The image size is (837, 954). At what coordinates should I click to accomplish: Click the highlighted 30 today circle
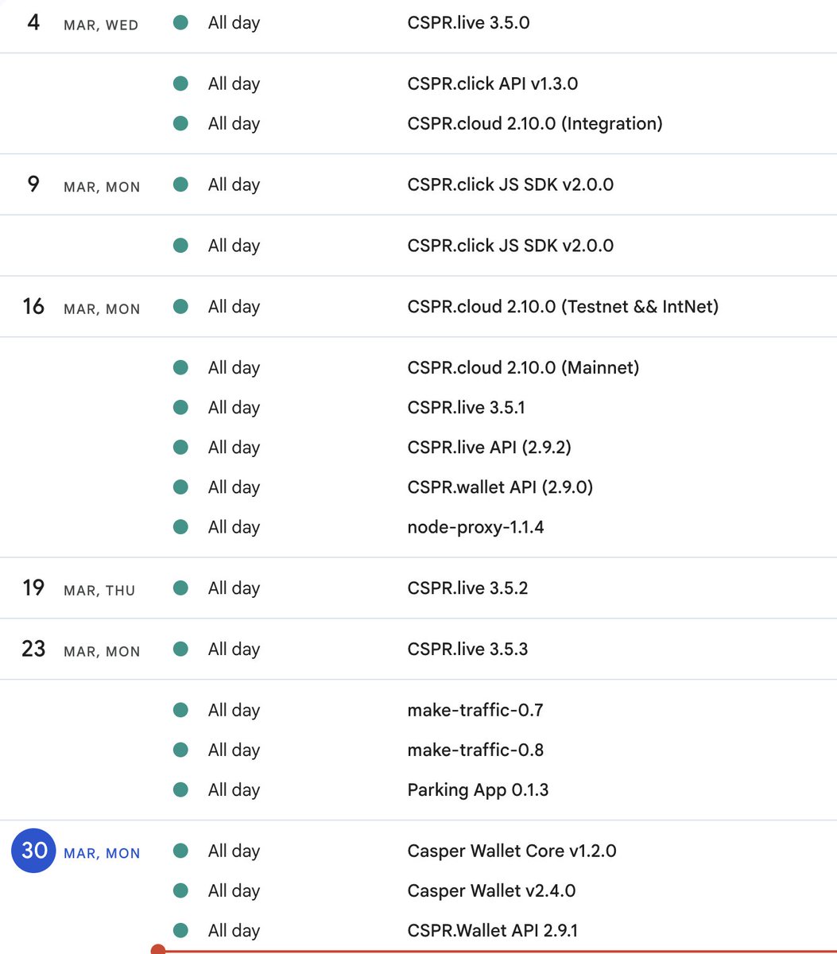pos(33,851)
